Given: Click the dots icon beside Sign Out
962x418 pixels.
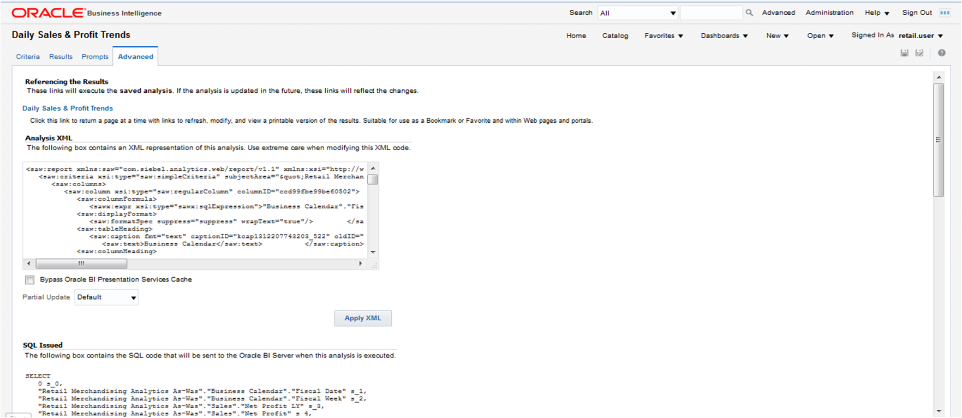Looking at the screenshot, I should click(x=945, y=13).
